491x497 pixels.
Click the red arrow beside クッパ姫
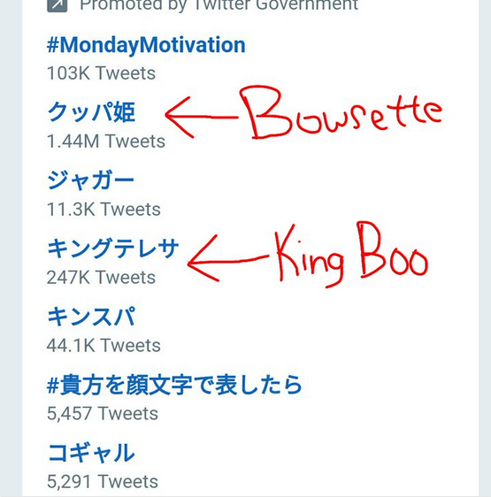[201, 118]
